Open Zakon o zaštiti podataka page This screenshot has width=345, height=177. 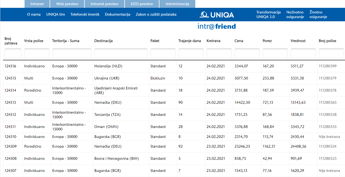[156, 14]
